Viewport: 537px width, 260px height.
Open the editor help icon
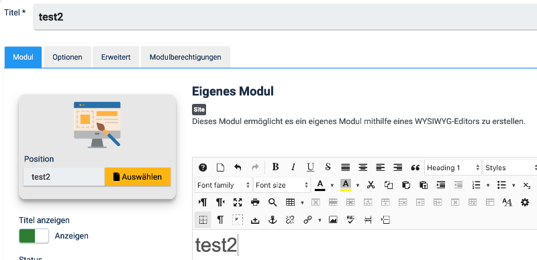(203, 168)
